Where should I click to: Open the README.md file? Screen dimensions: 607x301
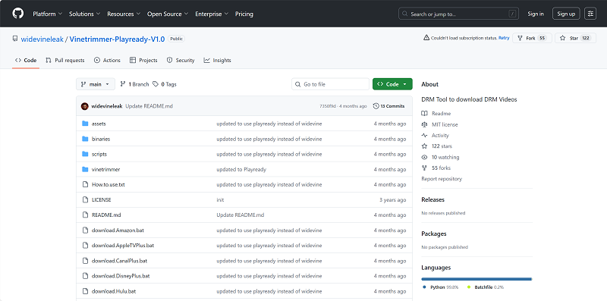tap(106, 215)
